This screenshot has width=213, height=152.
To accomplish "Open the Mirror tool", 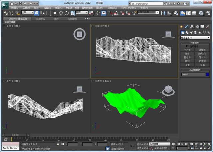I will point(163,13).
